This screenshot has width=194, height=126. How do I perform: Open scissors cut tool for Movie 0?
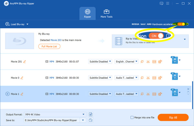(x=148, y=78)
